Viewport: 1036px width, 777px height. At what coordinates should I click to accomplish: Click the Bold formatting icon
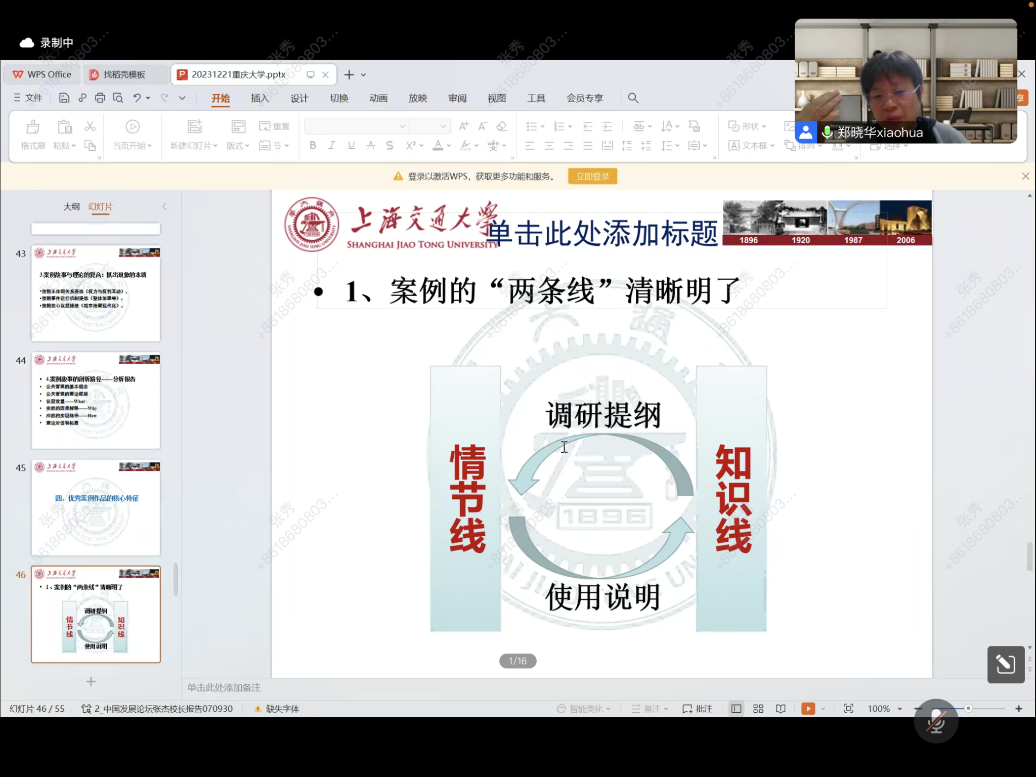pyautogui.click(x=313, y=146)
